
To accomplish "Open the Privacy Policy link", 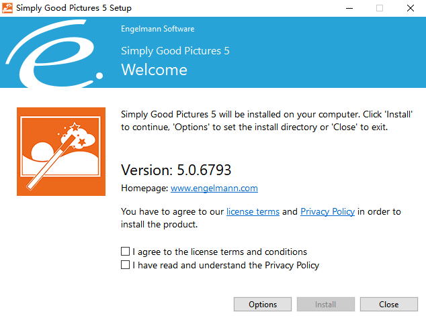I will (x=327, y=212).
